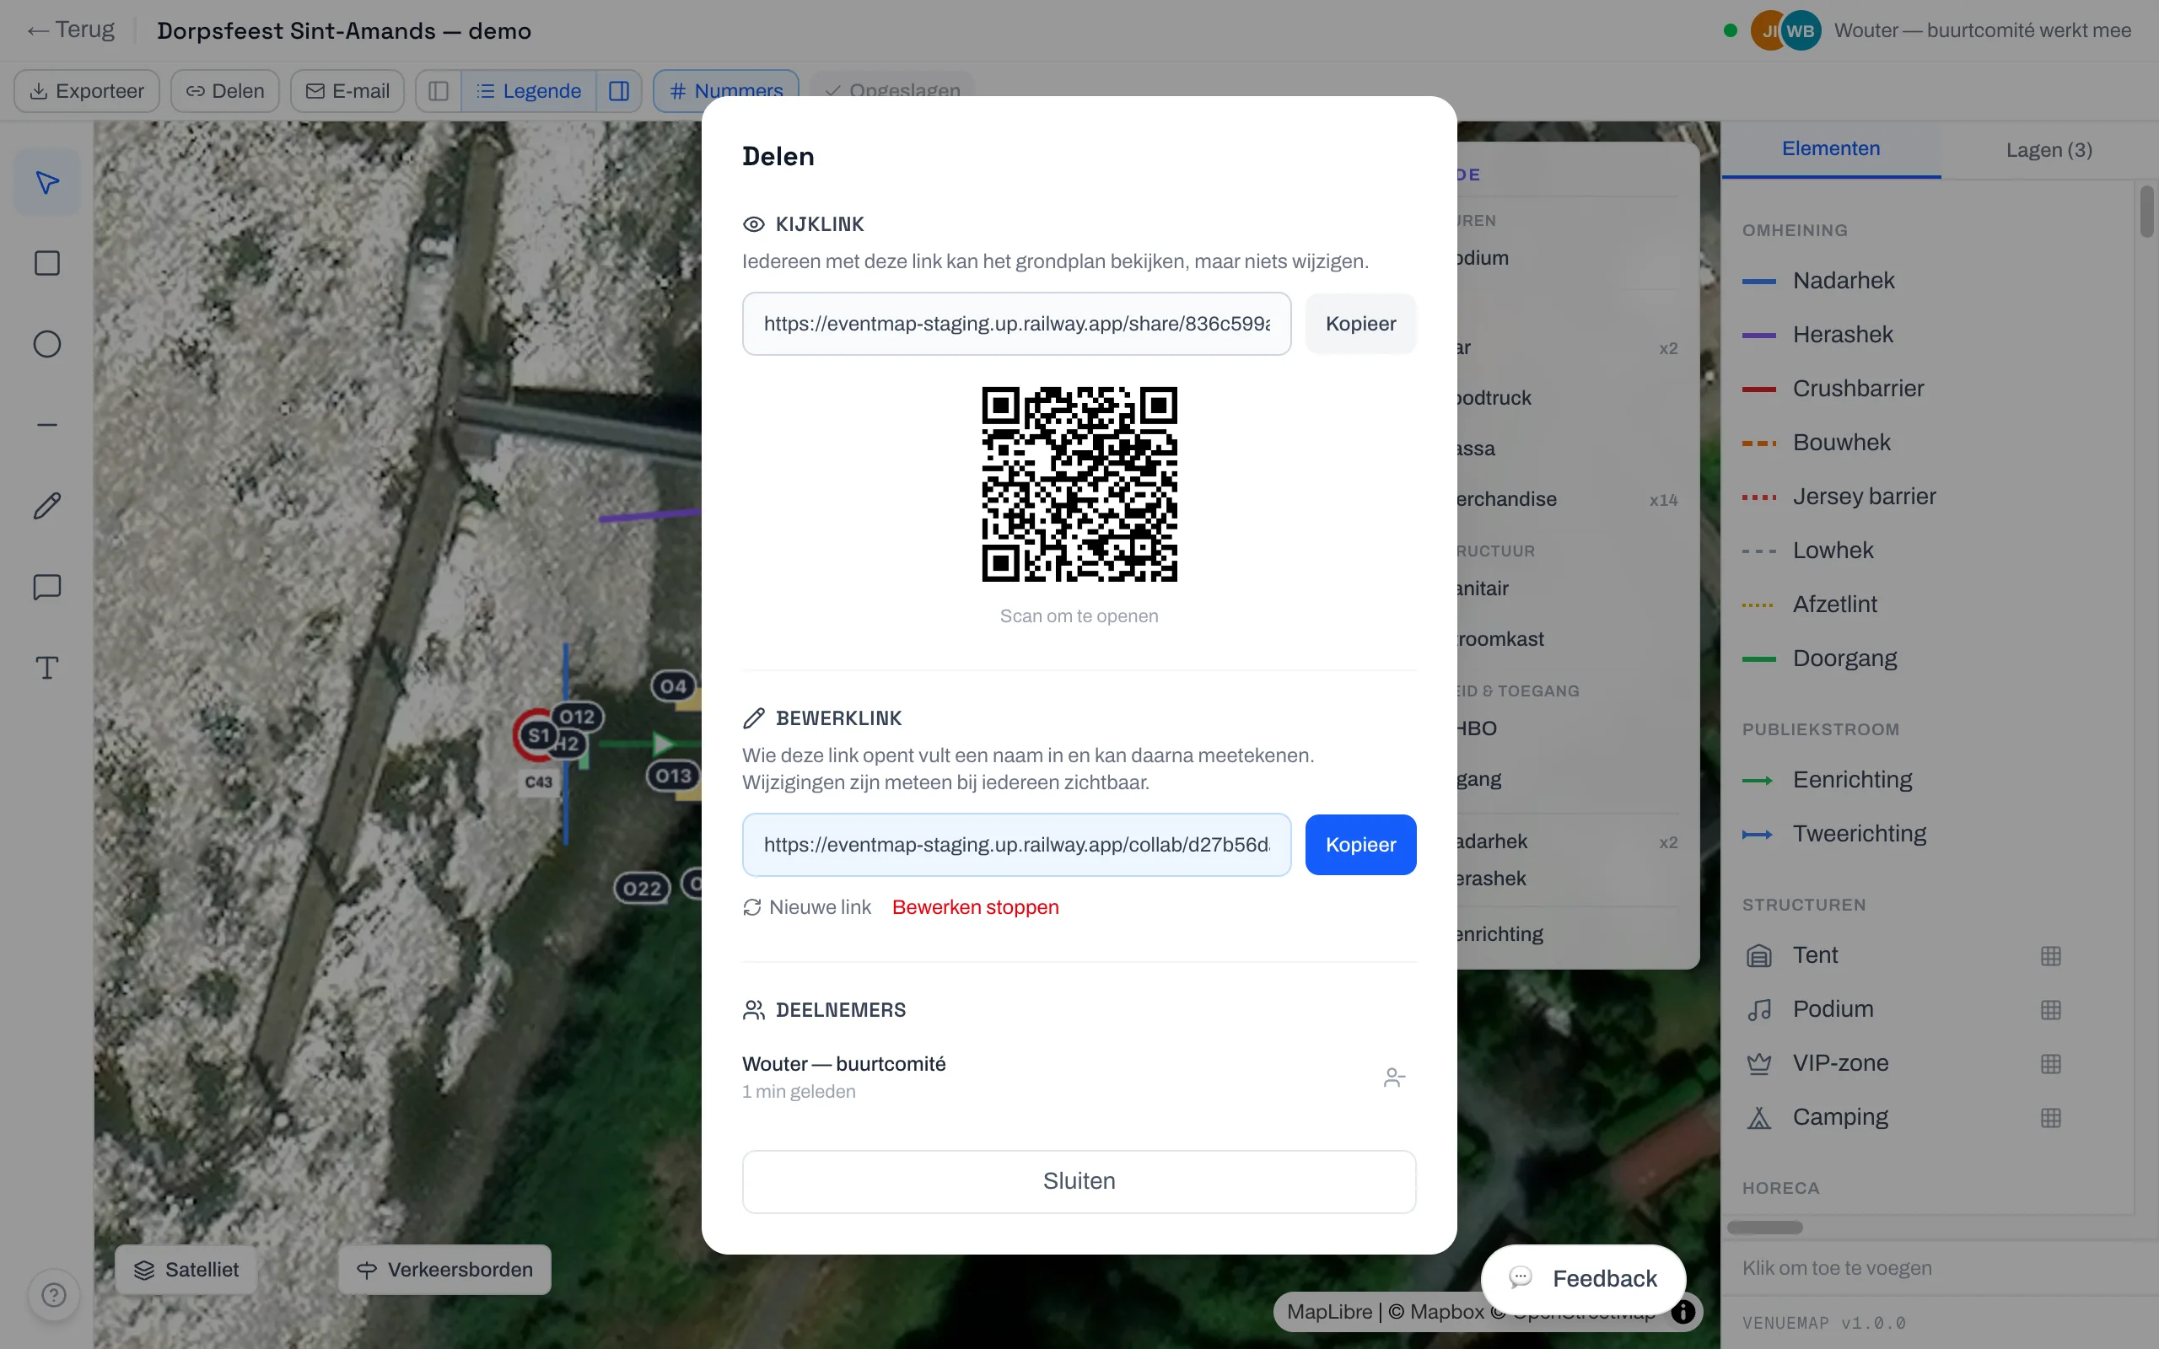Click the WB user avatar
Viewport: 2159px width, 1349px height.
pos(1801,30)
